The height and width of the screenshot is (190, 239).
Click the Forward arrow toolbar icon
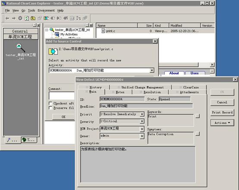14,19
